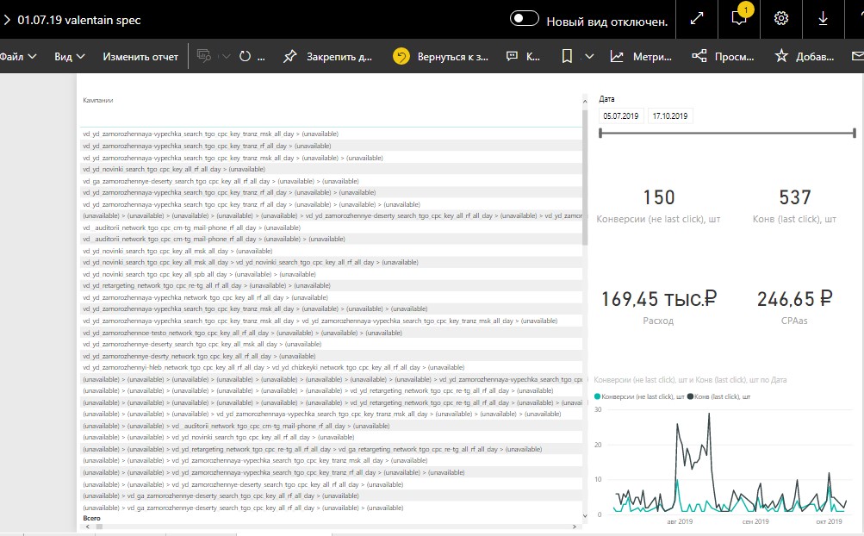864x536 pixels.
Task: Expand the navigation pane chevron beside the report title
Action: coord(7,20)
